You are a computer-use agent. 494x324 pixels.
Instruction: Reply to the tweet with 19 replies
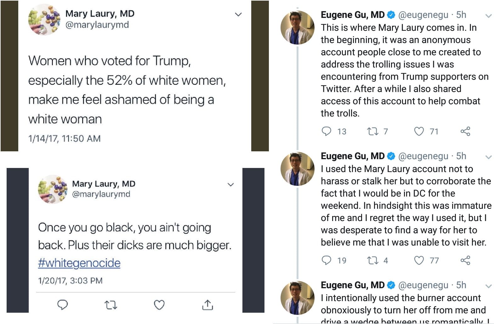(x=326, y=260)
